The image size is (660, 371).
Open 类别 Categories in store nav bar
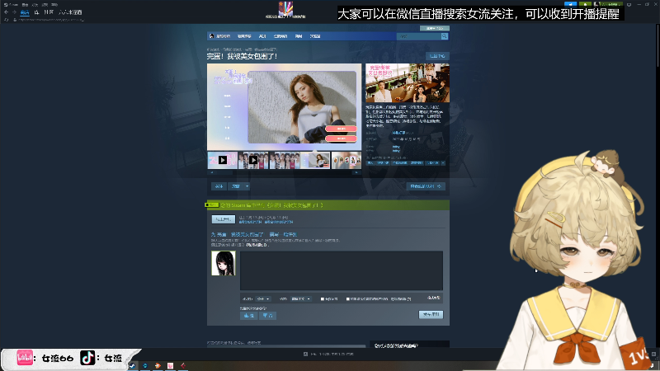click(262, 36)
